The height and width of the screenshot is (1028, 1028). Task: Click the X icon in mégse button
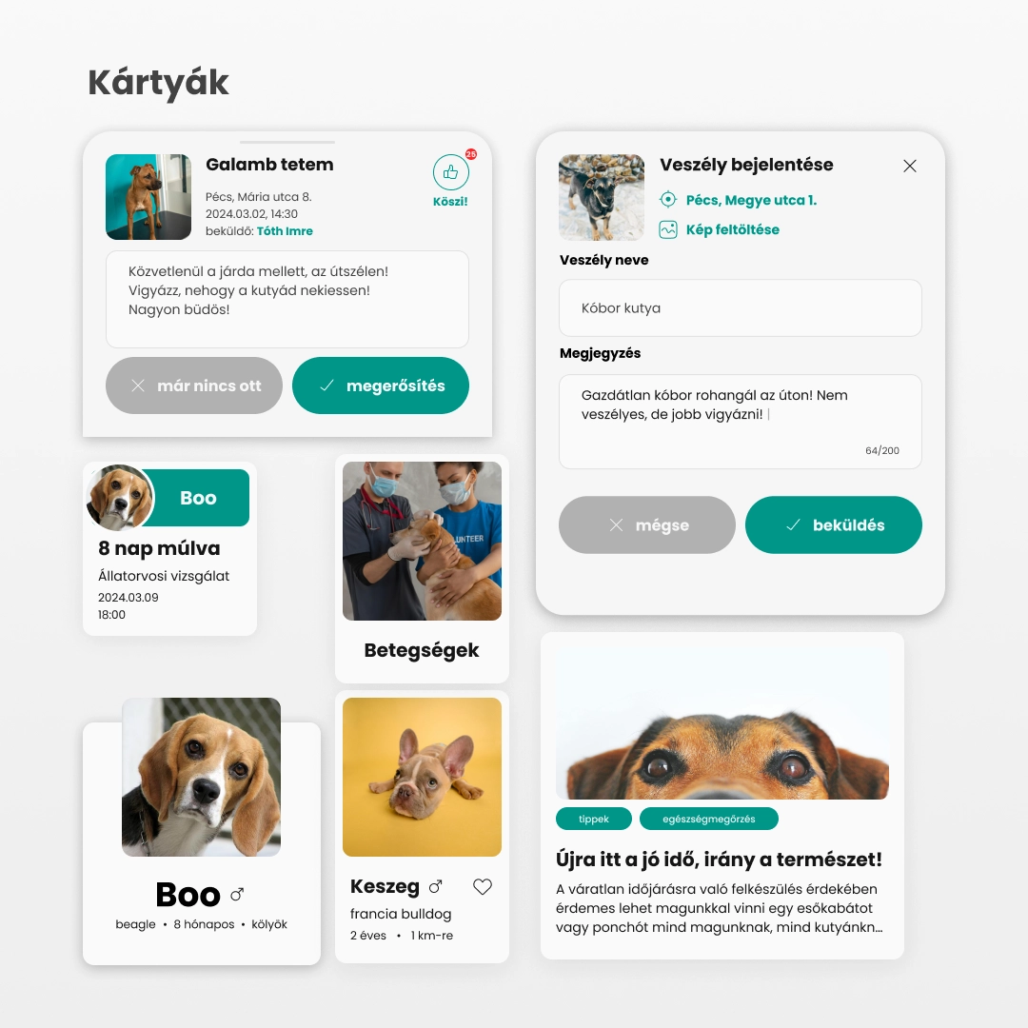(616, 525)
